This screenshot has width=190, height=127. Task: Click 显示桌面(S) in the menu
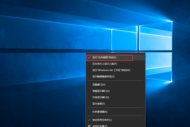116,104
